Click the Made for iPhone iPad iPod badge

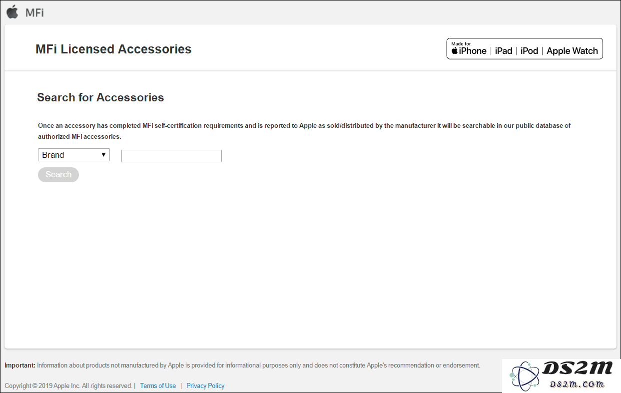(525, 49)
